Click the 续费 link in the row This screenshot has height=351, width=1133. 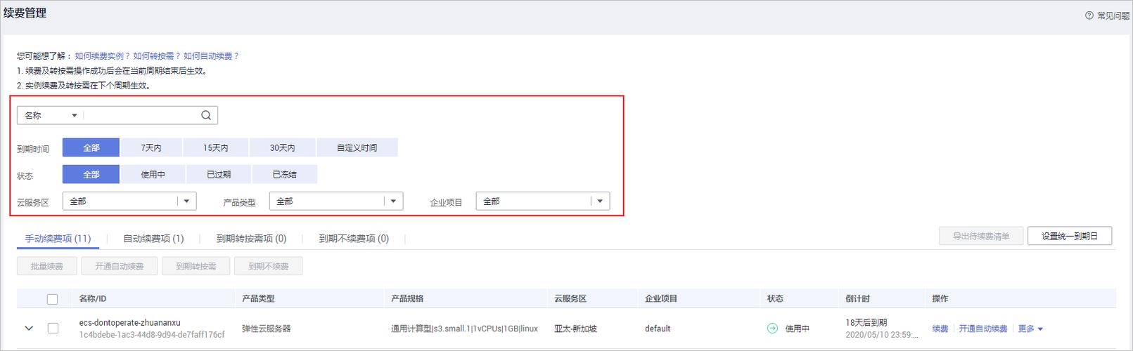940,329
